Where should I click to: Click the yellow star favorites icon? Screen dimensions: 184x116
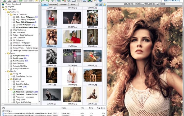104,4
